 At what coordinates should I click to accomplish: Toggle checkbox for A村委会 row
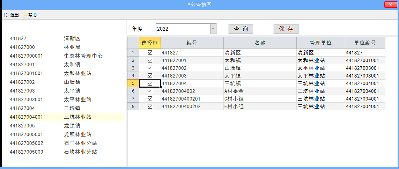click(x=150, y=91)
